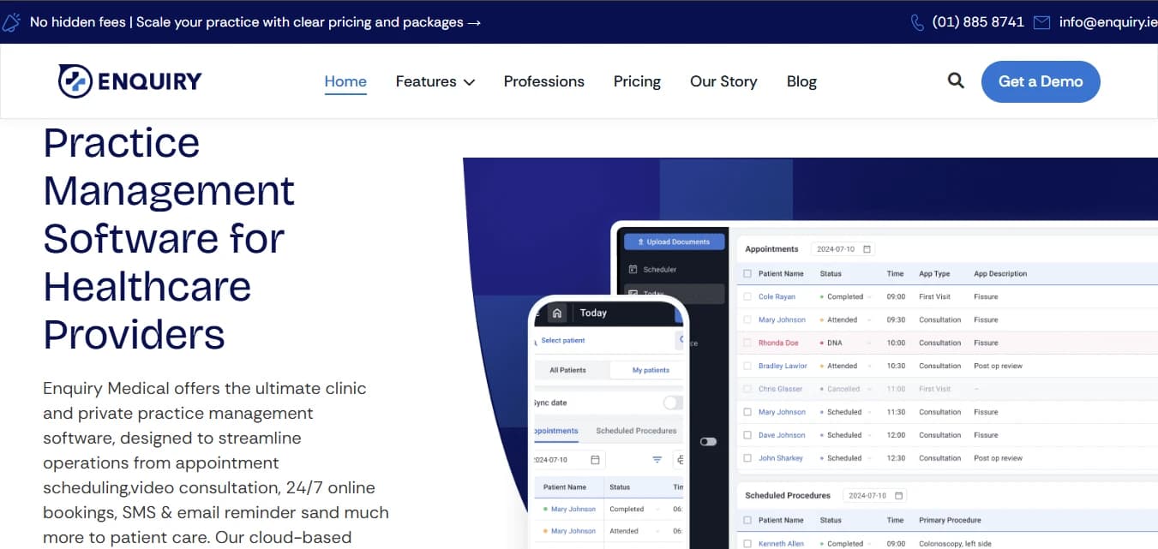
Task: Click the calendar icon beside Scheduled Procedures date
Action: tap(899, 496)
